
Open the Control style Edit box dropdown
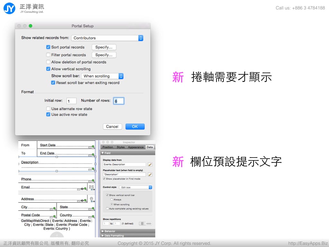pyautogui.click(x=135, y=187)
